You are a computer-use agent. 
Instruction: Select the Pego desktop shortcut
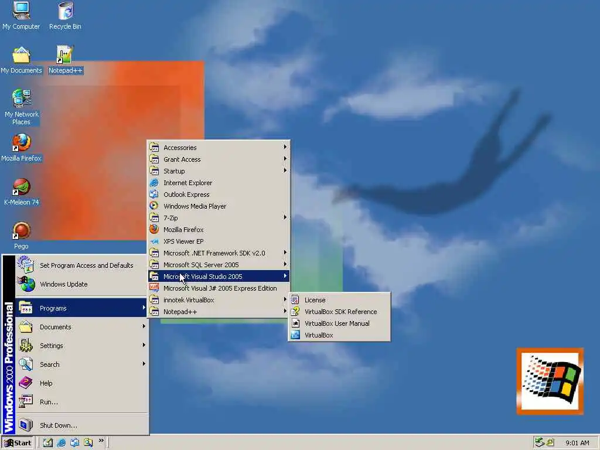21,236
